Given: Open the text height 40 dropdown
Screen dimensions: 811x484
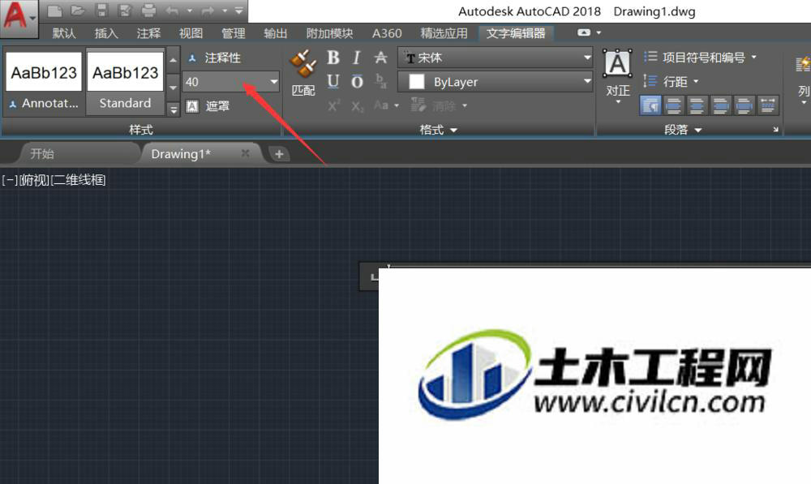Looking at the screenshot, I should point(273,82).
